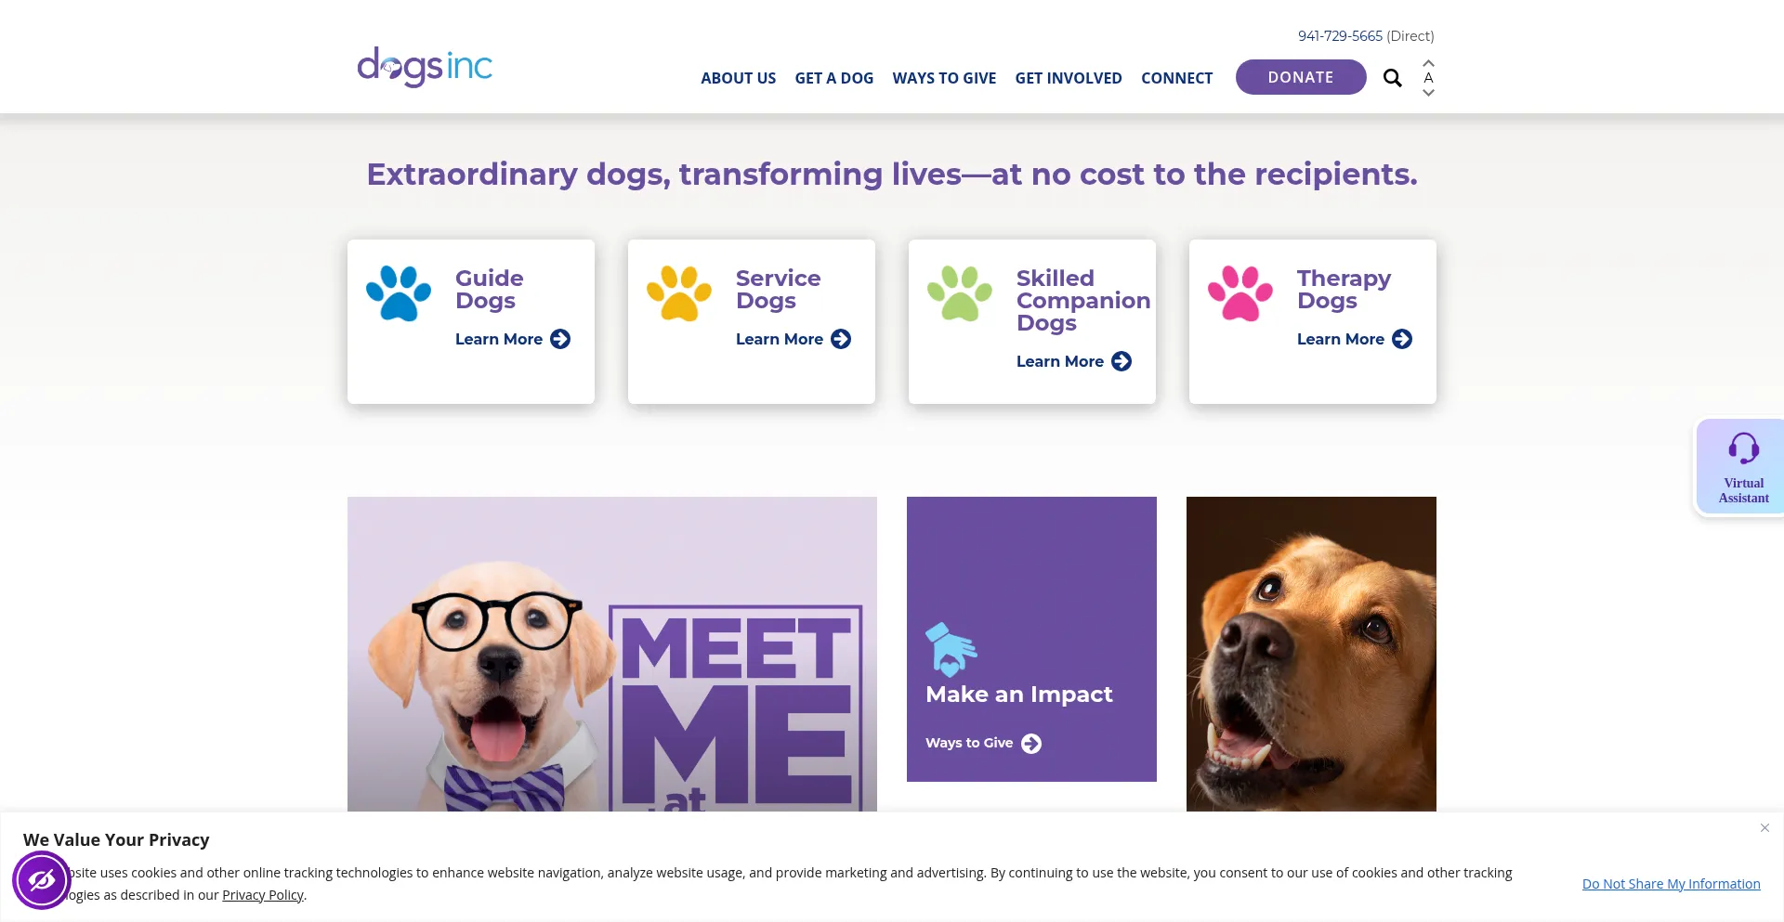Open the Virtual Assistant headset widget
The height and width of the screenshot is (922, 1784).
[x=1742, y=466]
